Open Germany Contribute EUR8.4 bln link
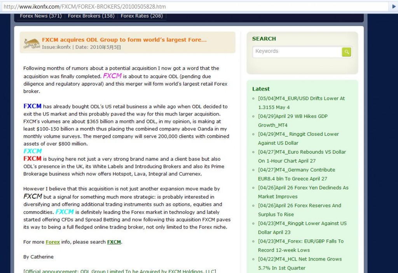 coord(297,174)
